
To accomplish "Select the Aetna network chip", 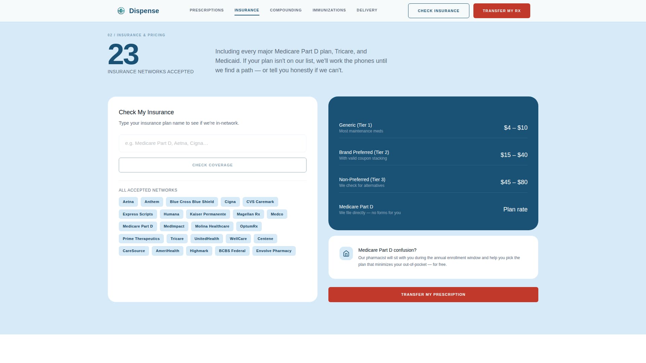I will pyautogui.click(x=128, y=202).
